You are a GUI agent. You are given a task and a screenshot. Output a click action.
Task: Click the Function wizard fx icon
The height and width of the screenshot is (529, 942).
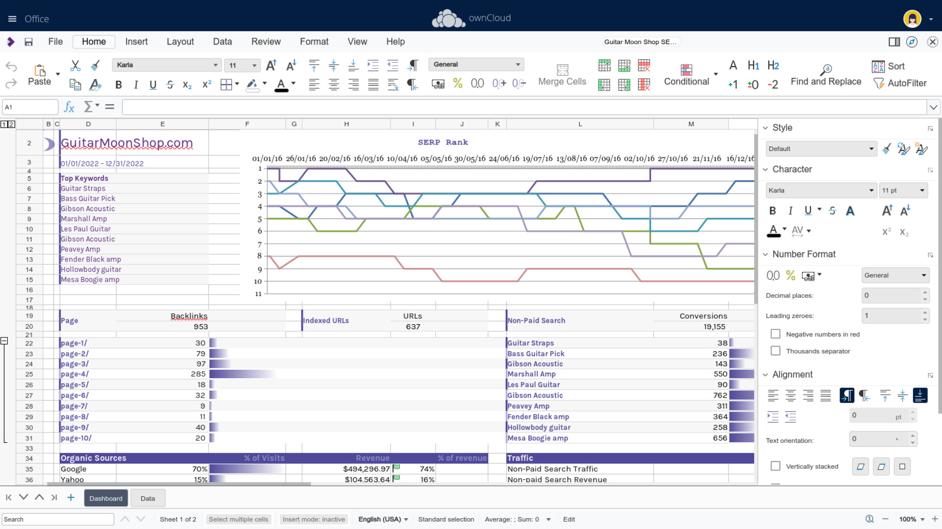pyautogui.click(x=69, y=107)
